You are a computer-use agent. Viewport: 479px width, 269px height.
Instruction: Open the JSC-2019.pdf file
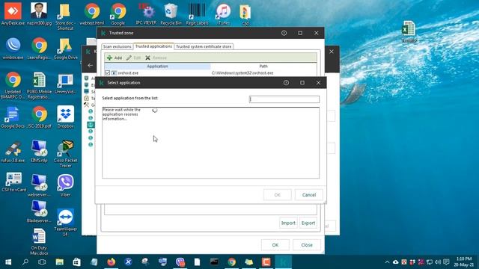click(39, 117)
